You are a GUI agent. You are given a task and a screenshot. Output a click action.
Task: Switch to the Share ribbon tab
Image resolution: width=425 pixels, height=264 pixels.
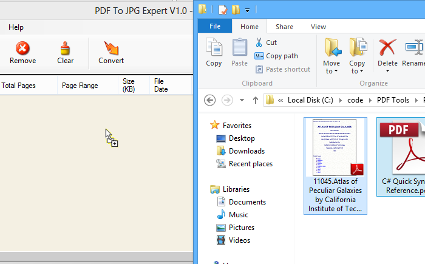284,27
